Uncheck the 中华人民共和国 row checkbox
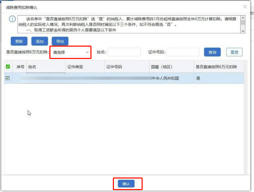The height and width of the screenshot is (192, 254). [x=7, y=78]
